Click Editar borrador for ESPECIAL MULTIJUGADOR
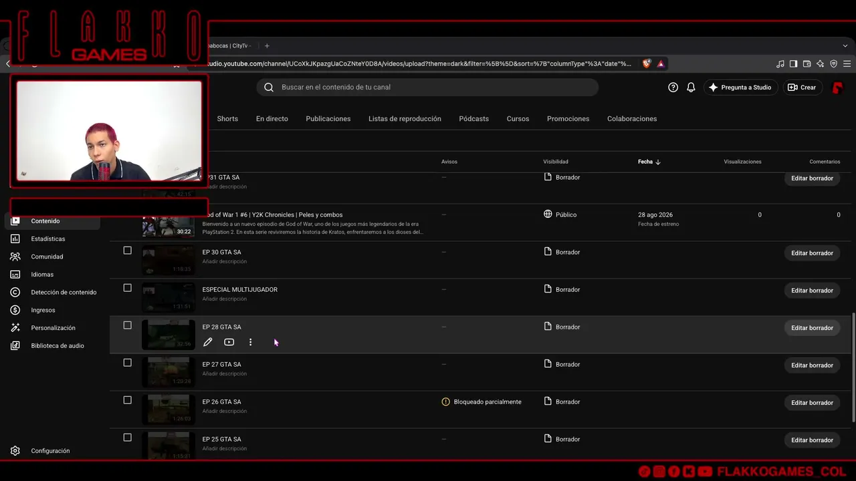The width and height of the screenshot is (856, 481). coord(812,291)
